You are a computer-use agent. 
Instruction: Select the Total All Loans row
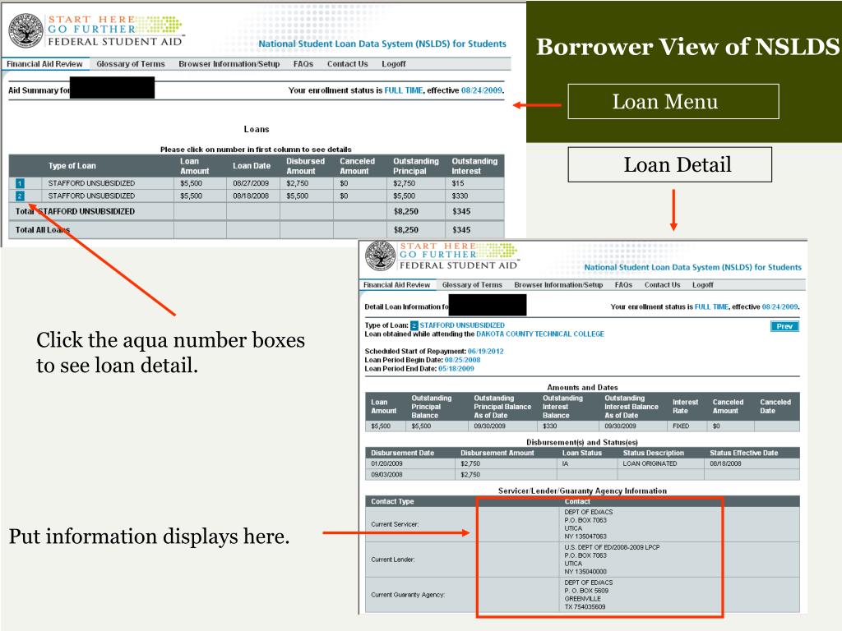45,230
